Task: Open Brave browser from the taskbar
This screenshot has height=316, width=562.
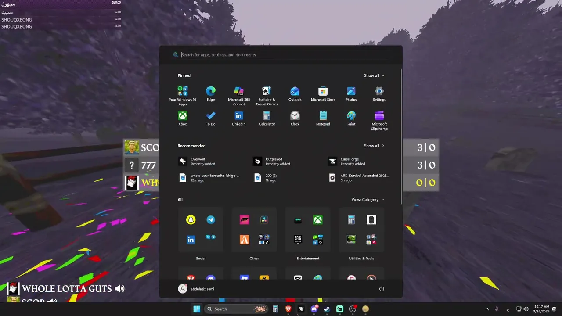Action: [x=288, y=309]
